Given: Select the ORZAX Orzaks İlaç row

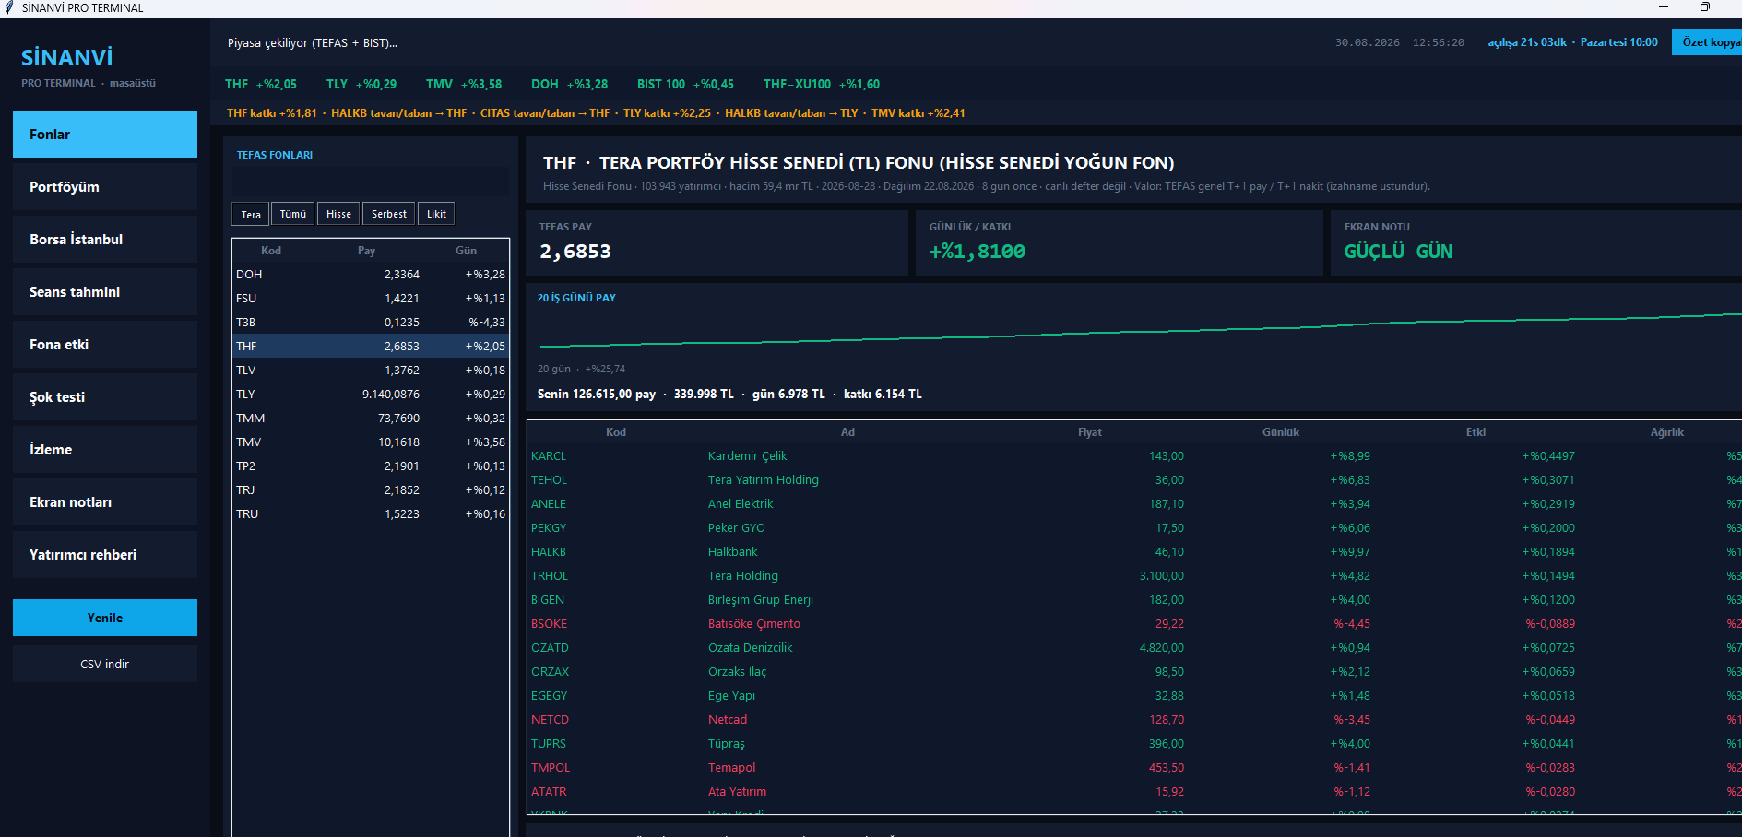Looking at the screenshot, I should [1135, 672].
